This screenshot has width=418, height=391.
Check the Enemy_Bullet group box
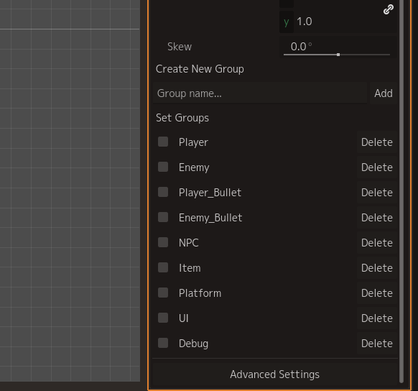163,217
